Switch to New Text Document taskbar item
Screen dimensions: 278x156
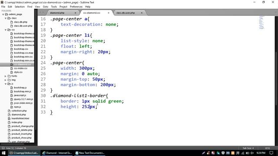point(90,153)
